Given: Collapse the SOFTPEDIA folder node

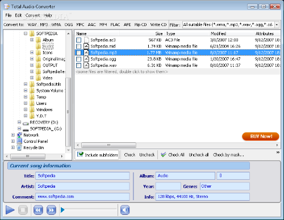Looking at the screenshot, I should tap(26, 33).
